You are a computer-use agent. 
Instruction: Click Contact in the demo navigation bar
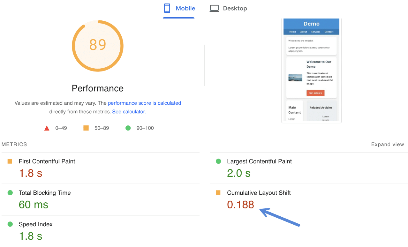329,32
